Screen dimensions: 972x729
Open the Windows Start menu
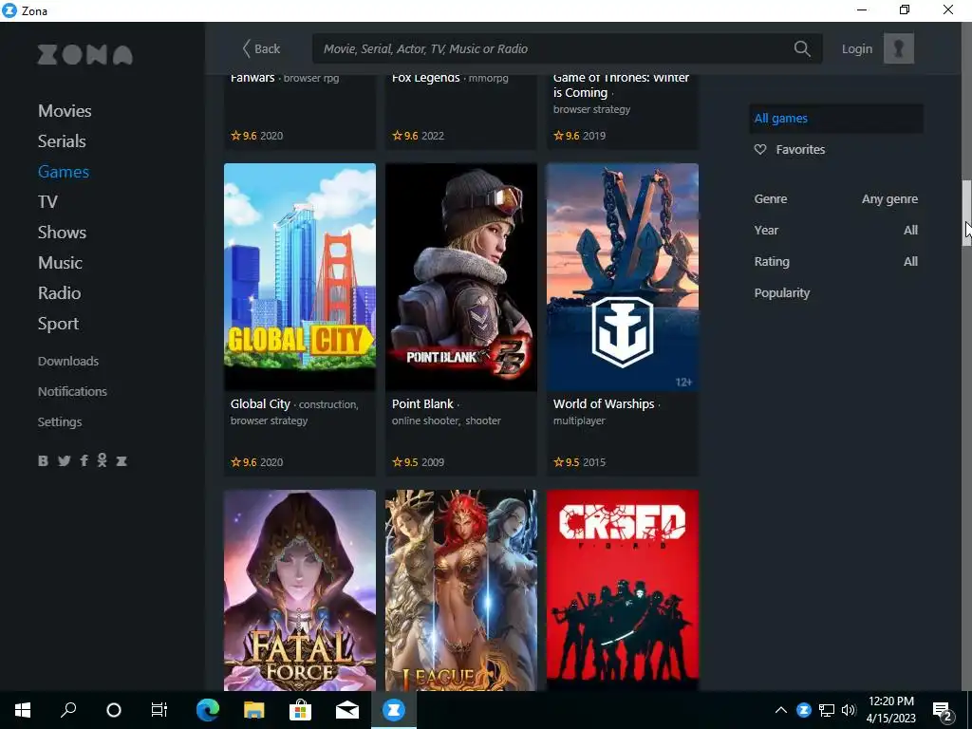pyautogui.click(x=23, y=710)
